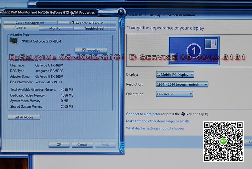Switch to the Monitor tab
252x169 pixels.
(x=56, y=28)
